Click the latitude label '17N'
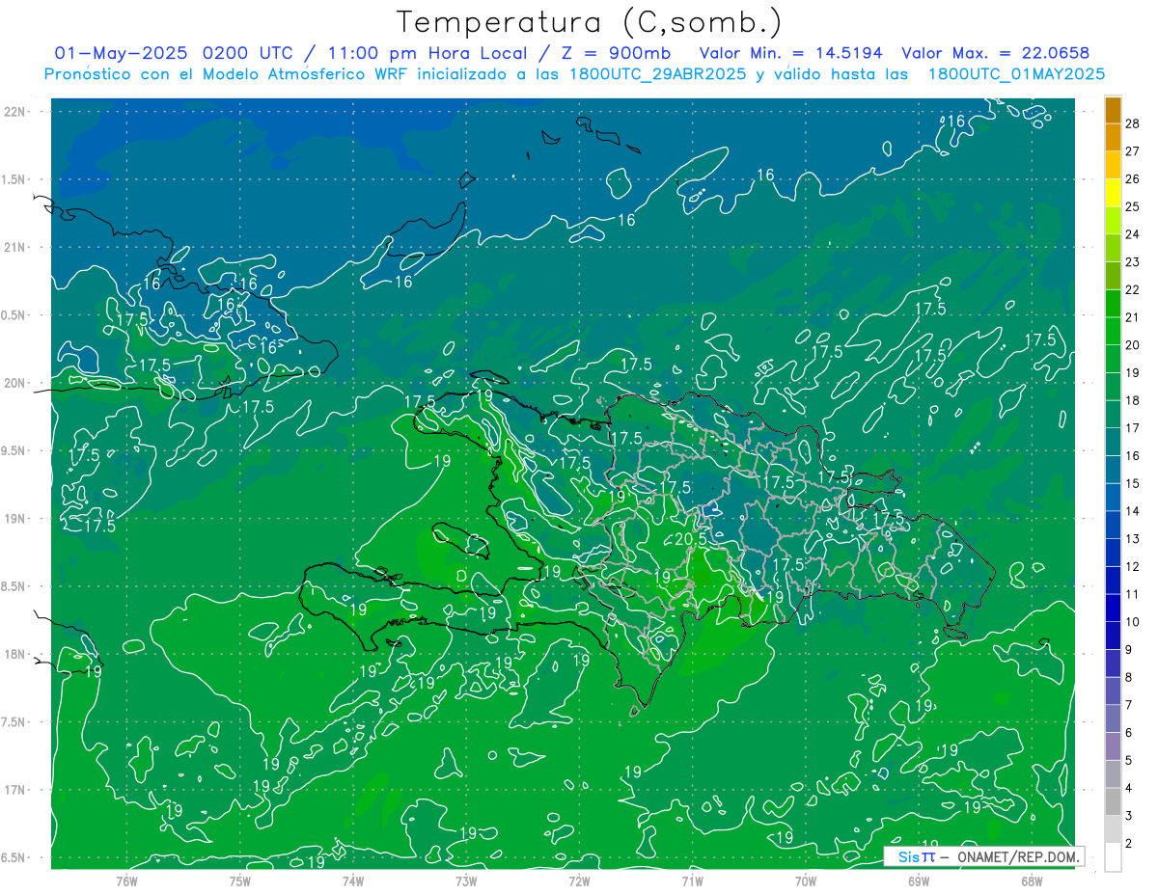The width and height of the screenshot is (1158, 894). 15,791
